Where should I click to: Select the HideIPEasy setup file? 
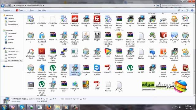click(42, 35)
